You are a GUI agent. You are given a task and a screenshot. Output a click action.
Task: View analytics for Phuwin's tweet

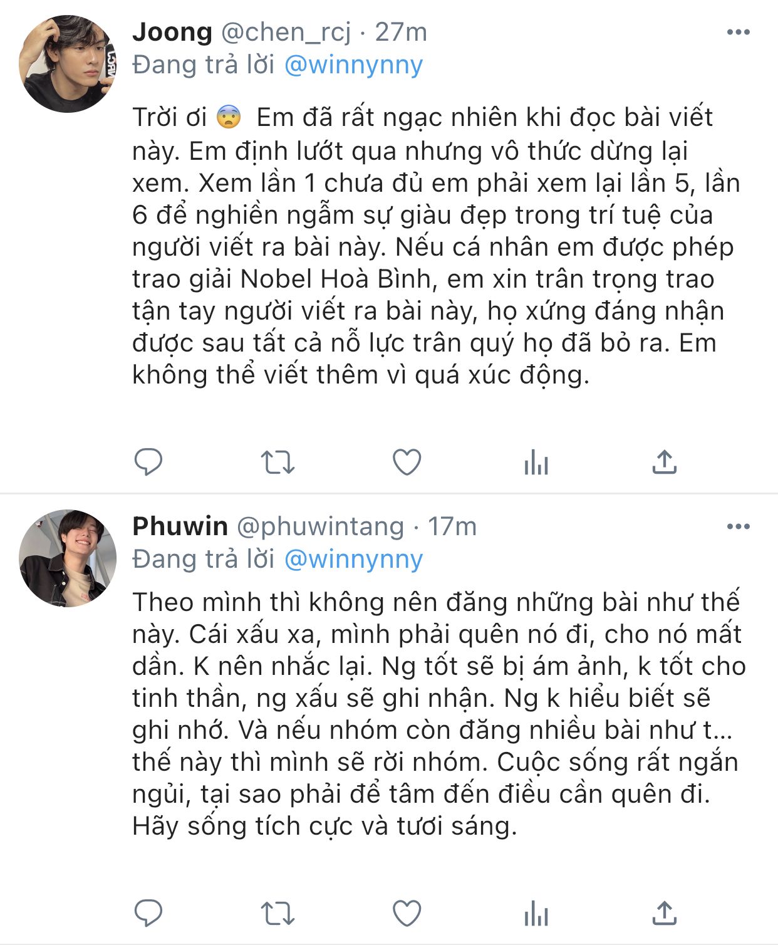coord(536,914)
